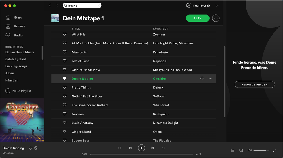Open playlist more options next to PLAY
Screen dimensions: 283x158
[x=216, y=18]
